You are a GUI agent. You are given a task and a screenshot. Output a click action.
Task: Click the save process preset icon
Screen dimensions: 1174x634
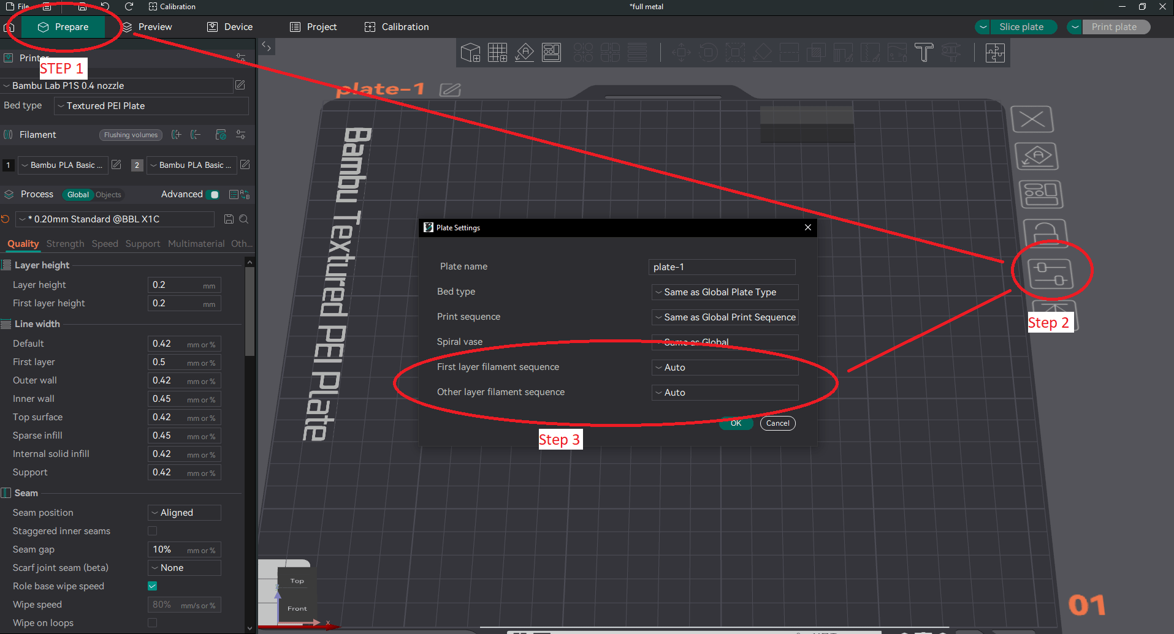coord(229,219)
